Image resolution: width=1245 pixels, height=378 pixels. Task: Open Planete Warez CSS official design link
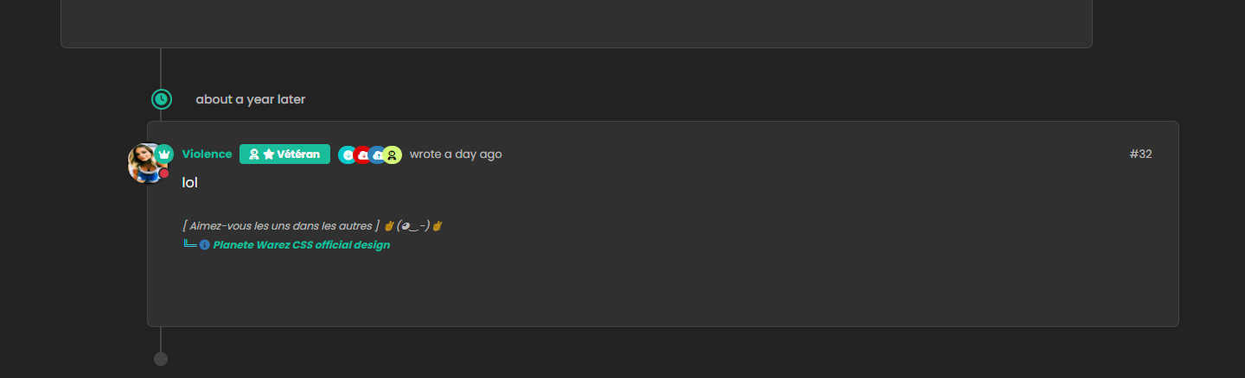(302, 245)
